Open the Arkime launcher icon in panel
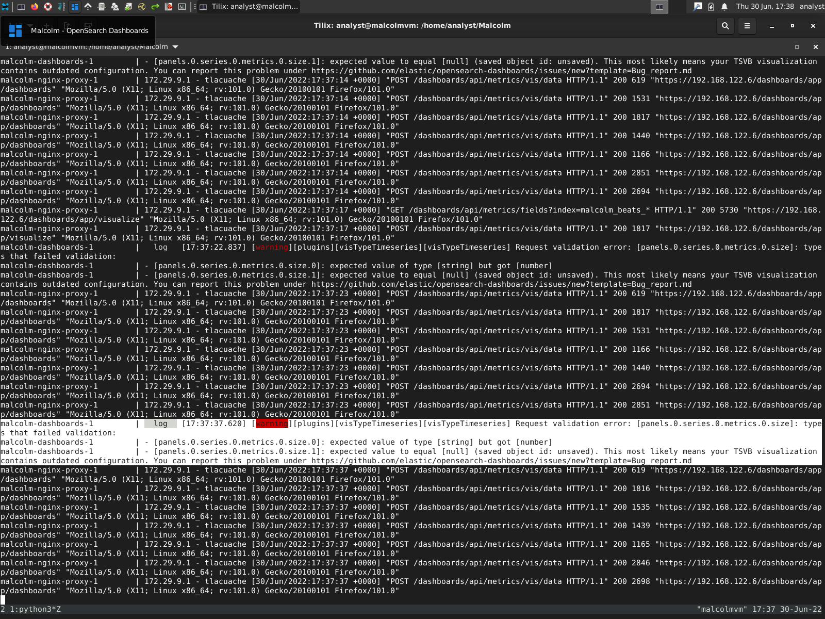The height and width of the screenshot is (619, 825). 61,7
